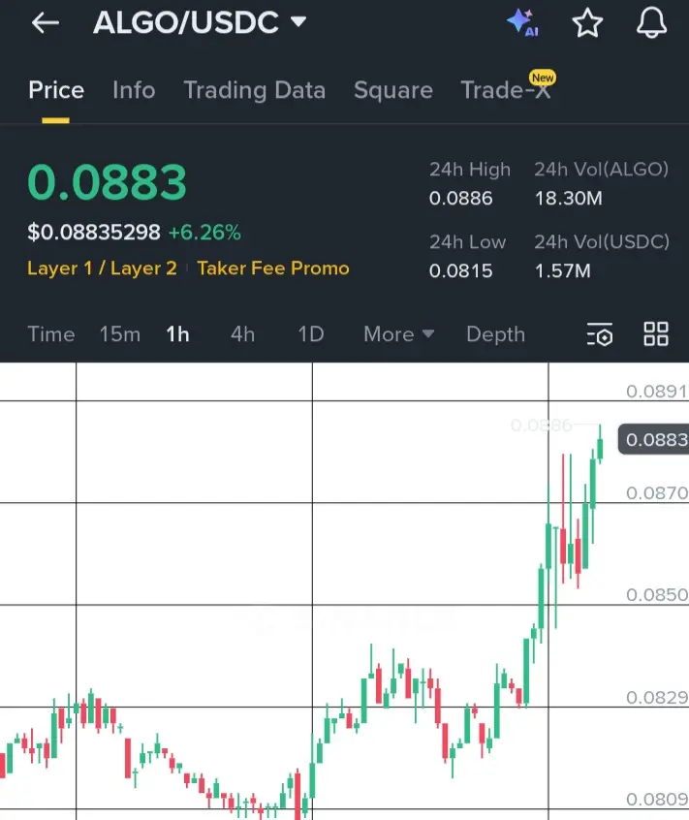Expand the More intervals dropdown
Image resolution: width=689 pixels, height=820 pixels.
point(399,334)
